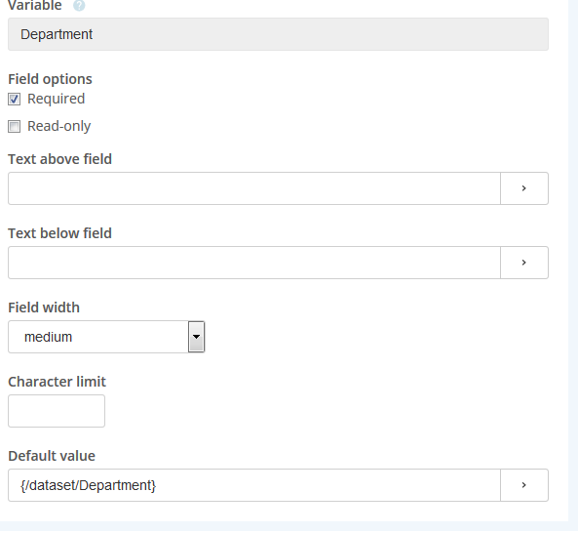Click inside the Text above field input

[x=254, y=188]
